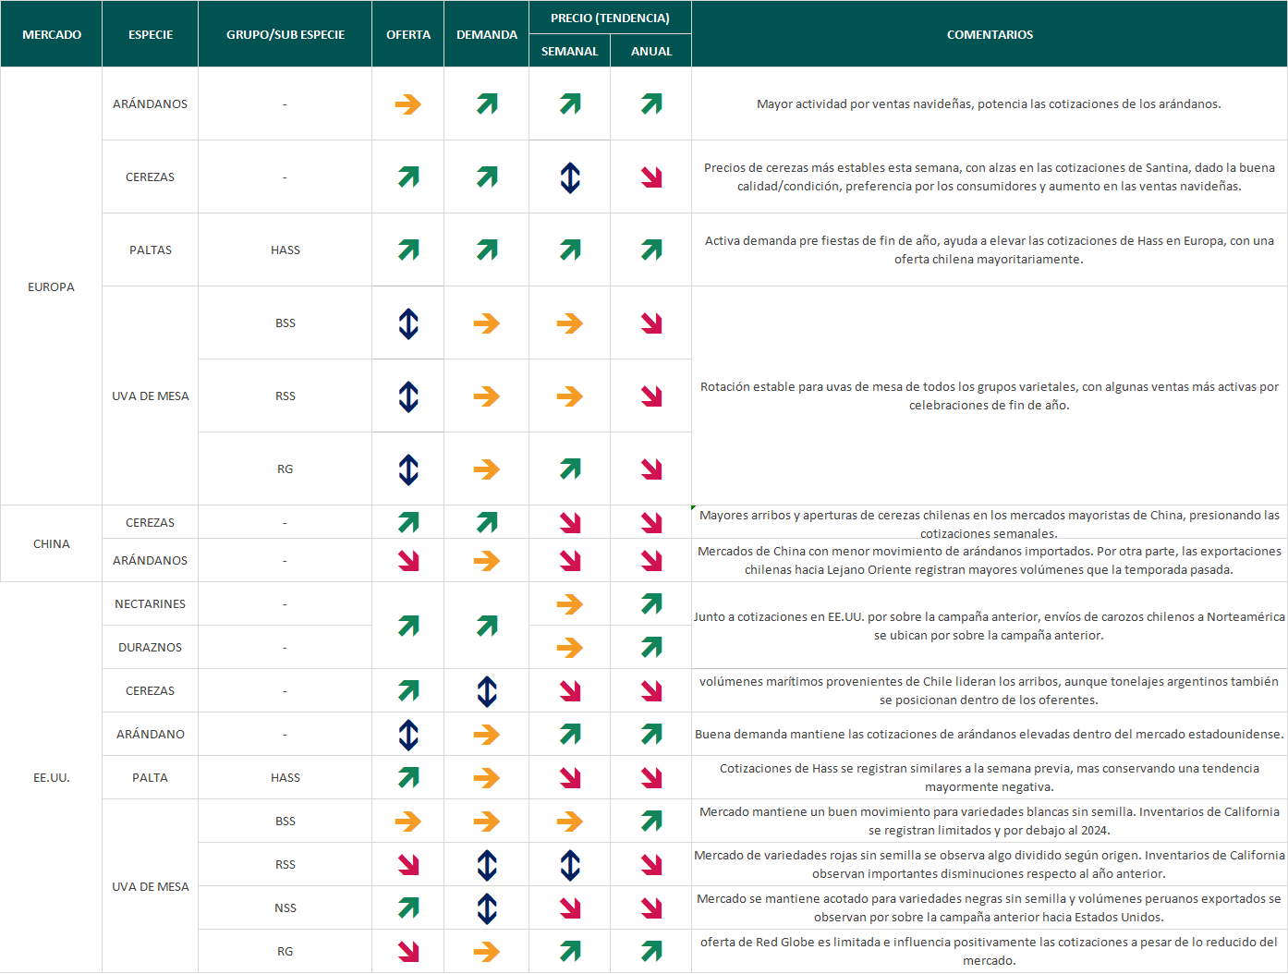
Task: Click the orange arrow in EE.UU. BSS Oferta
Action: [x=407, y=822]
